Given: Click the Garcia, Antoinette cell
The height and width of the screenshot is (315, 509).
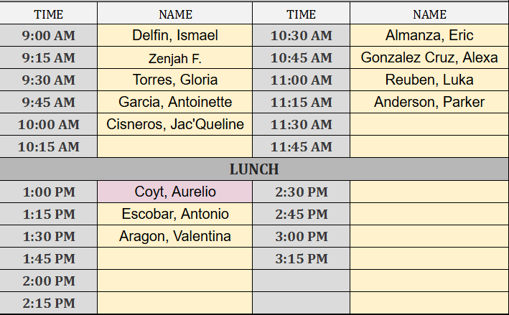Looking at the screenshot, I should (175, 102).
